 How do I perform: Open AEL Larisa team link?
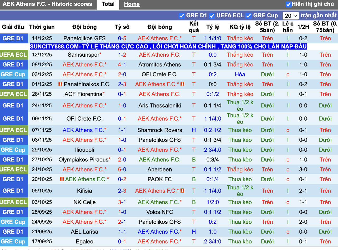point(84,232)
